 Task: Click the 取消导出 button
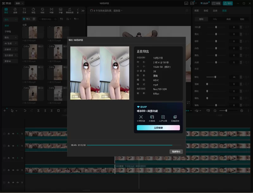click(176, 152)
